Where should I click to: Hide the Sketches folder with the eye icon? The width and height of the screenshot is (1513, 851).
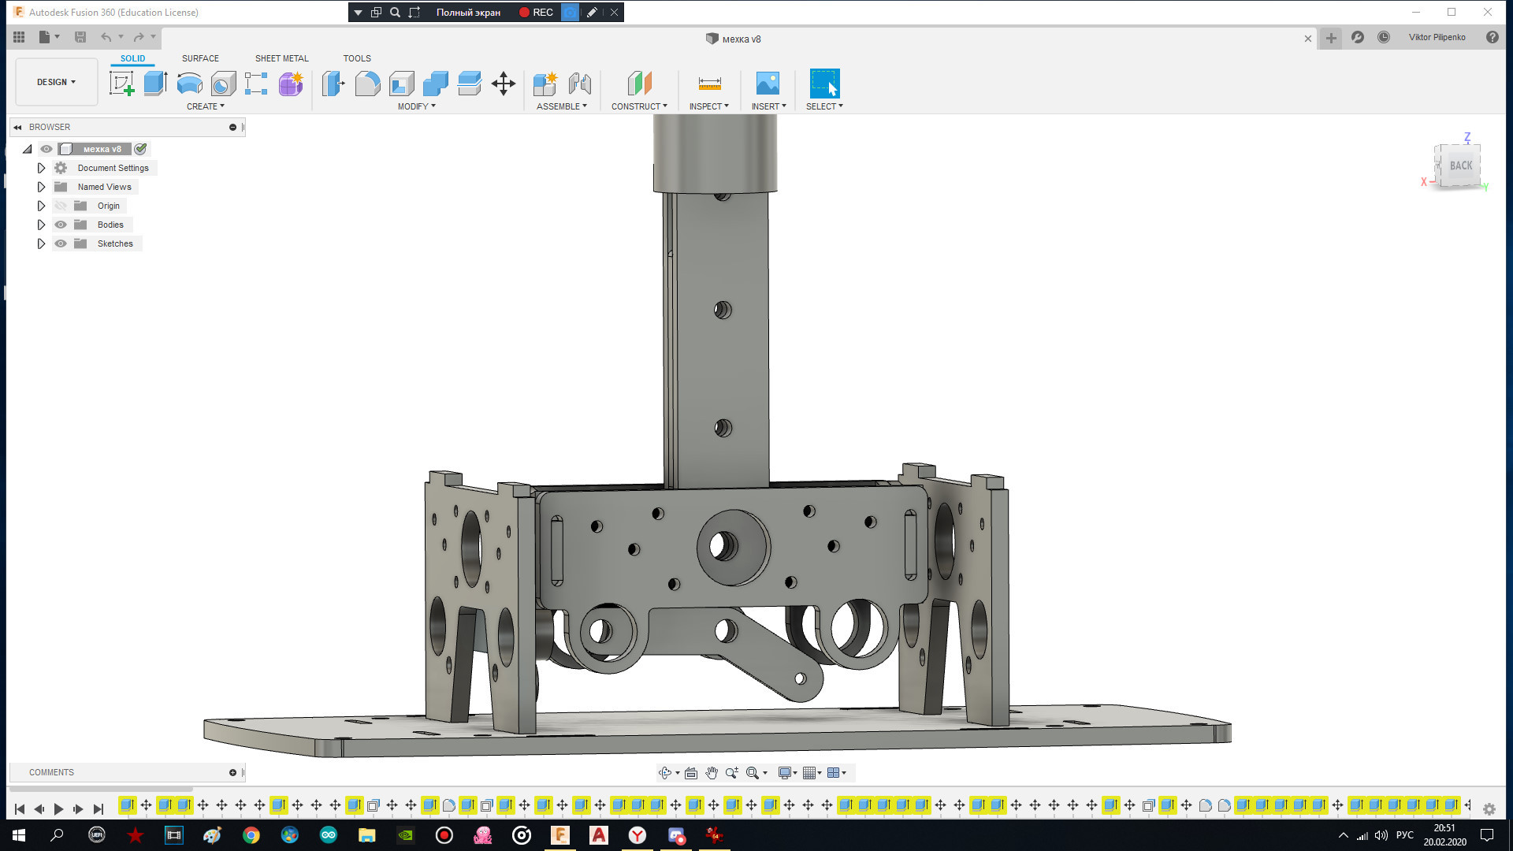pyautogui.click(x=61, y=243)
